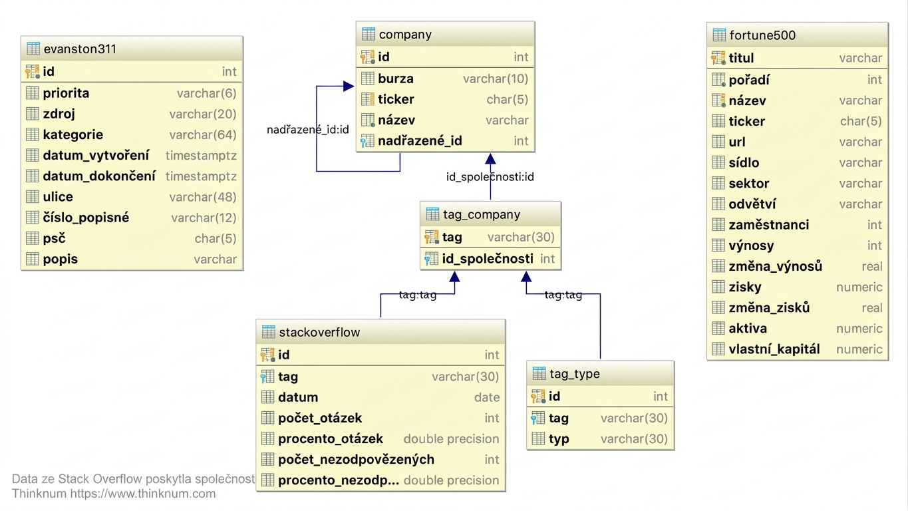The image size is (908, 511).
Task: Click the zaměstnanci column row
Action: pos(797,224)
